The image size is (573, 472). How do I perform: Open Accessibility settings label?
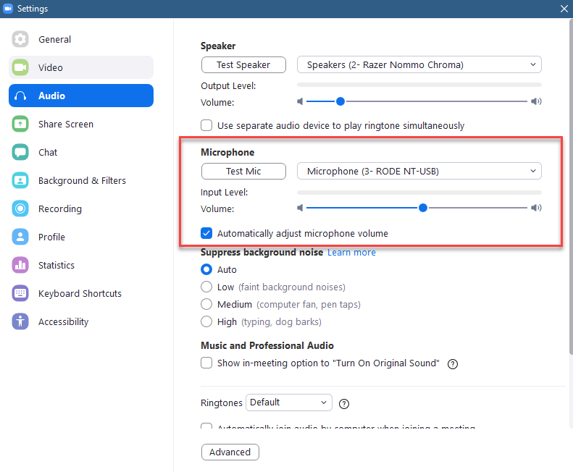pos(63,322)
